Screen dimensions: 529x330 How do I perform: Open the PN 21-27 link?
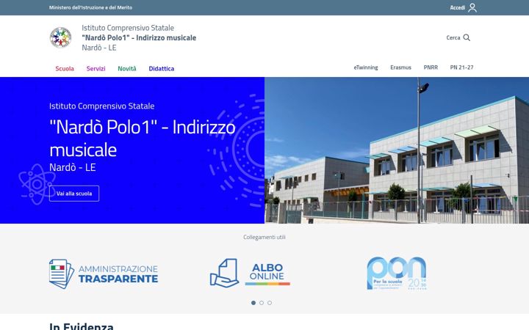pos(461,67)
